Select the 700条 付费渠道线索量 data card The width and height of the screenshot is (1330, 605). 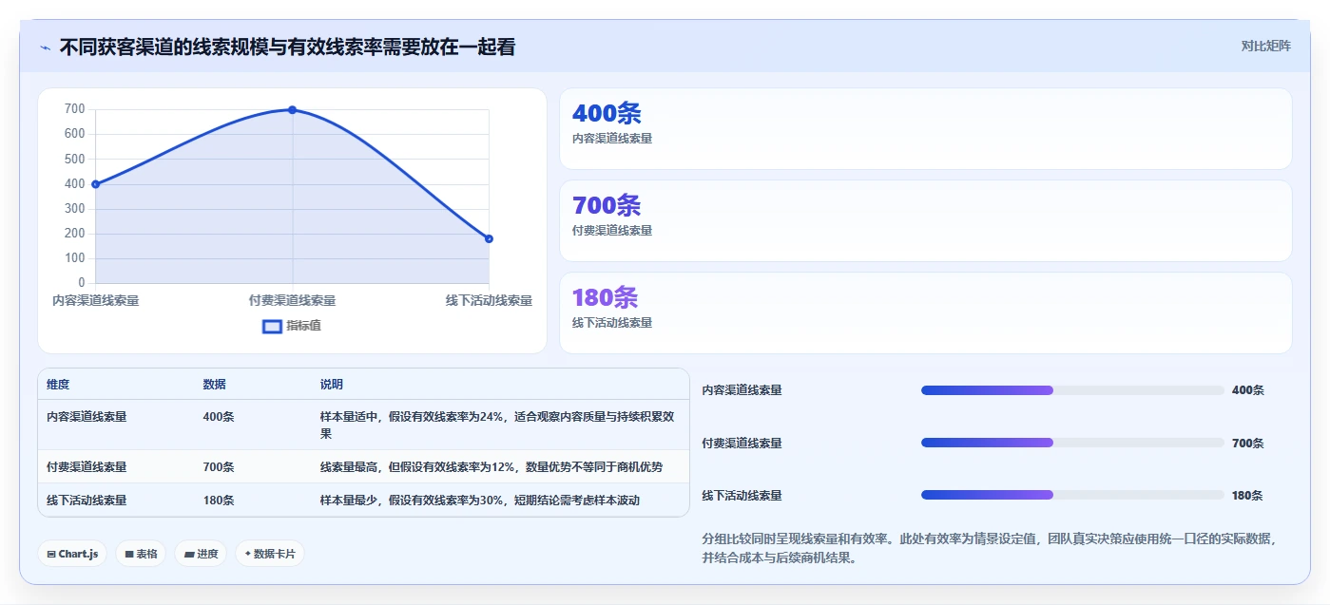click(x=925, y=220)
